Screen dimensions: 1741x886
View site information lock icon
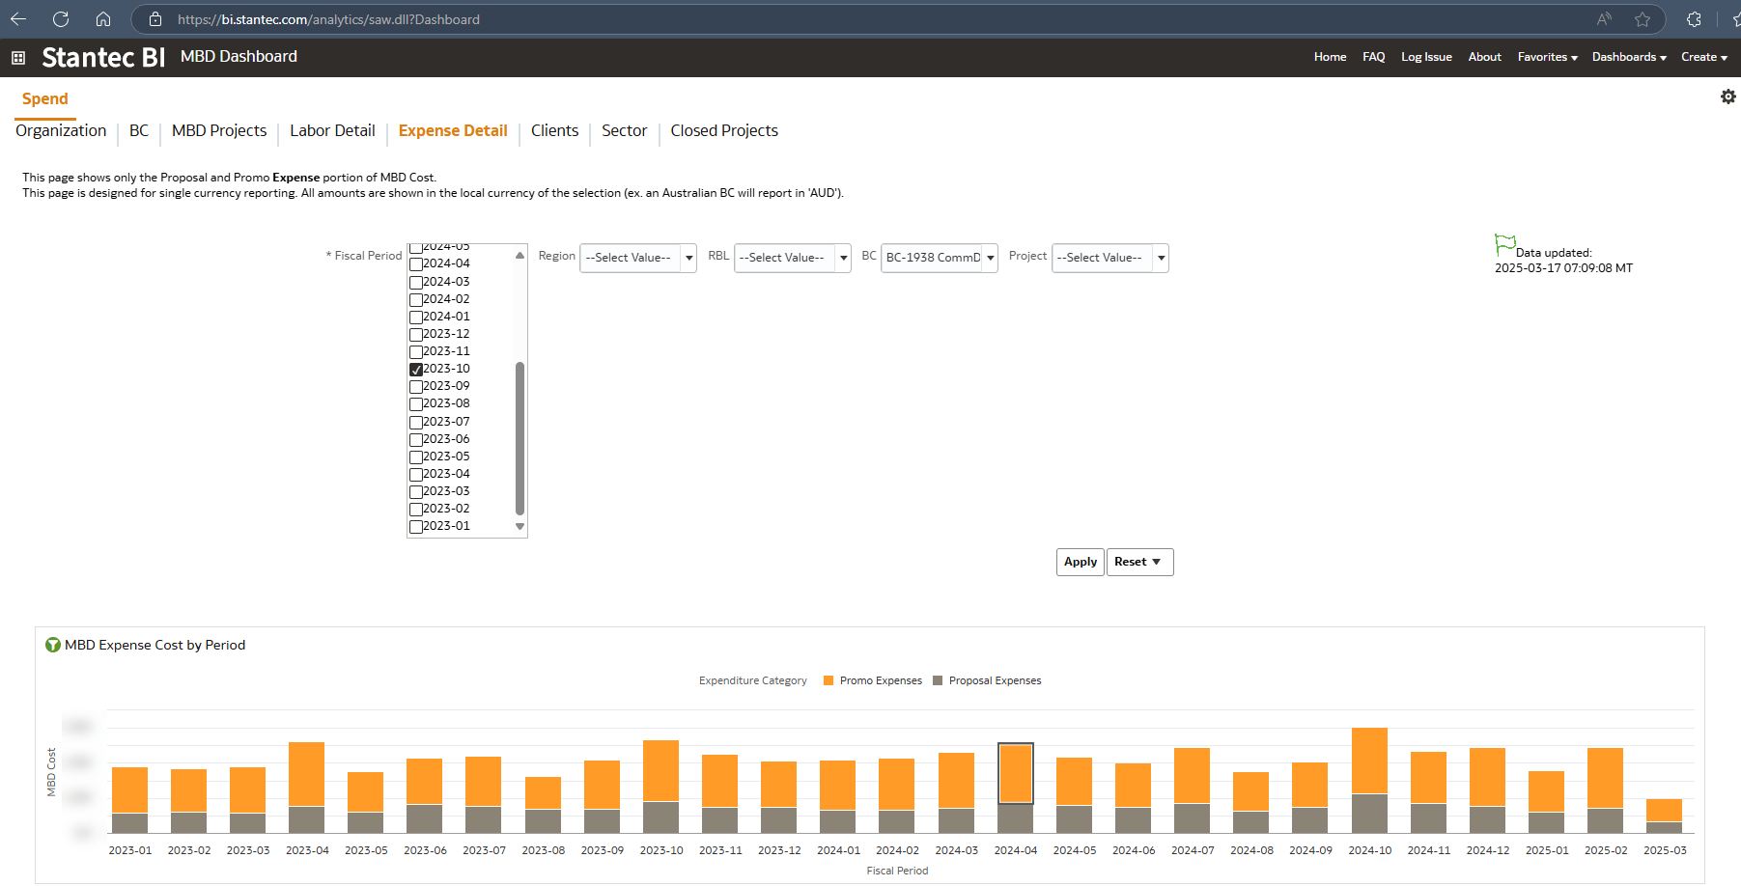click(x=154, y=19)
